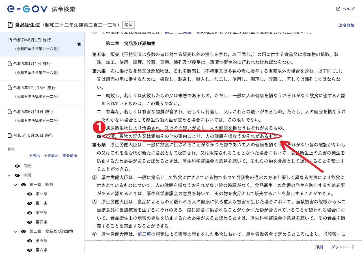
Task: Select the 令和5年12月13日 施行 version
Action: [x=42, y=92]
